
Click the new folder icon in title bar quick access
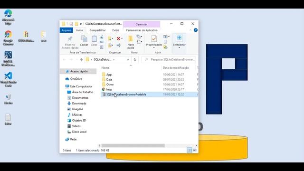[x=76, y=24]
